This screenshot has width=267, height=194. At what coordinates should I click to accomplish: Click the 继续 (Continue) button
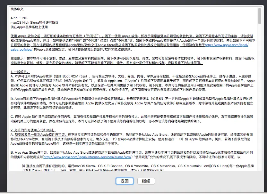146,181
